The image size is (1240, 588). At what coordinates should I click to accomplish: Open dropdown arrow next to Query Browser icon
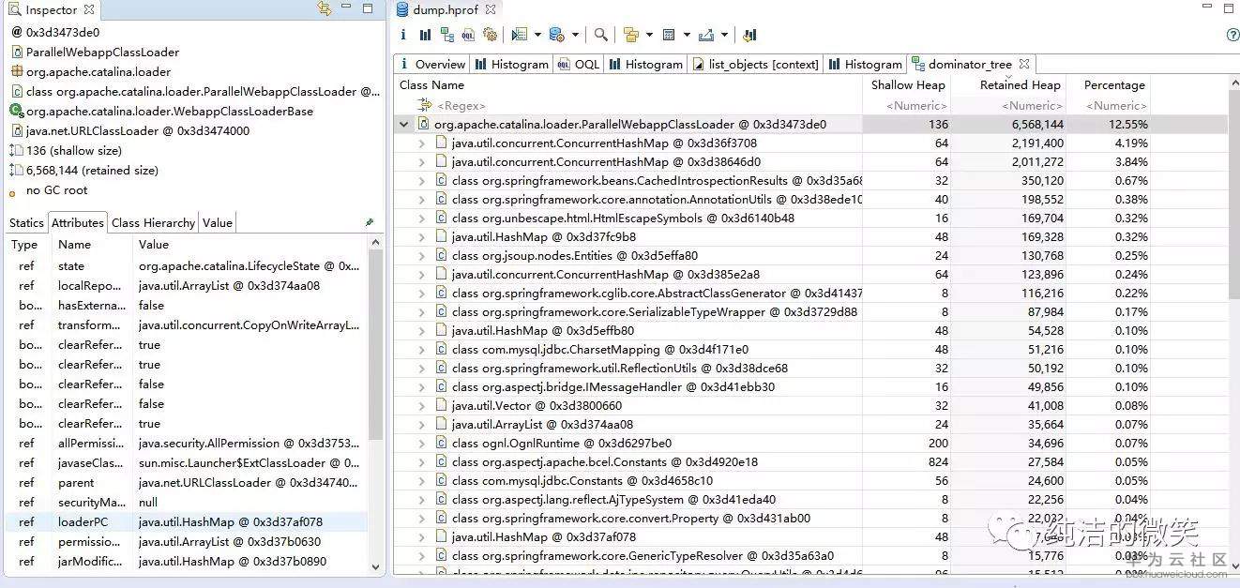tap(575, 35)
